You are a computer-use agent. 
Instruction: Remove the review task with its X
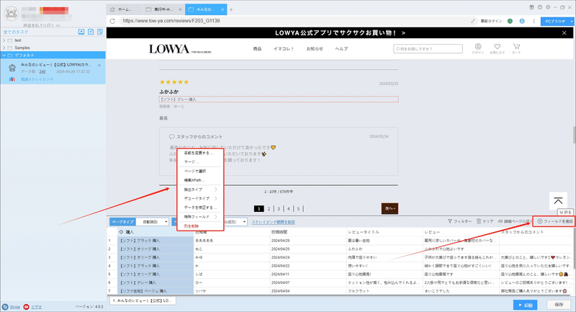pyautogui.click(x=99, y=66)
